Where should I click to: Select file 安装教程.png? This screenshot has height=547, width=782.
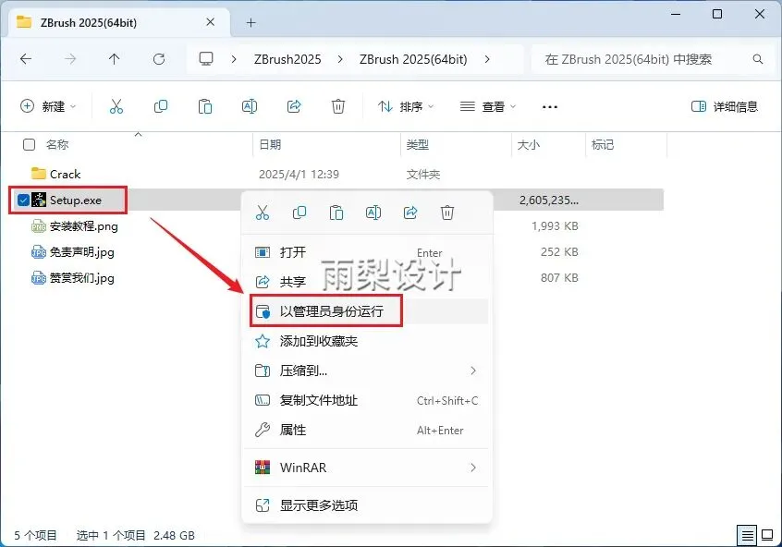(84, 225)
